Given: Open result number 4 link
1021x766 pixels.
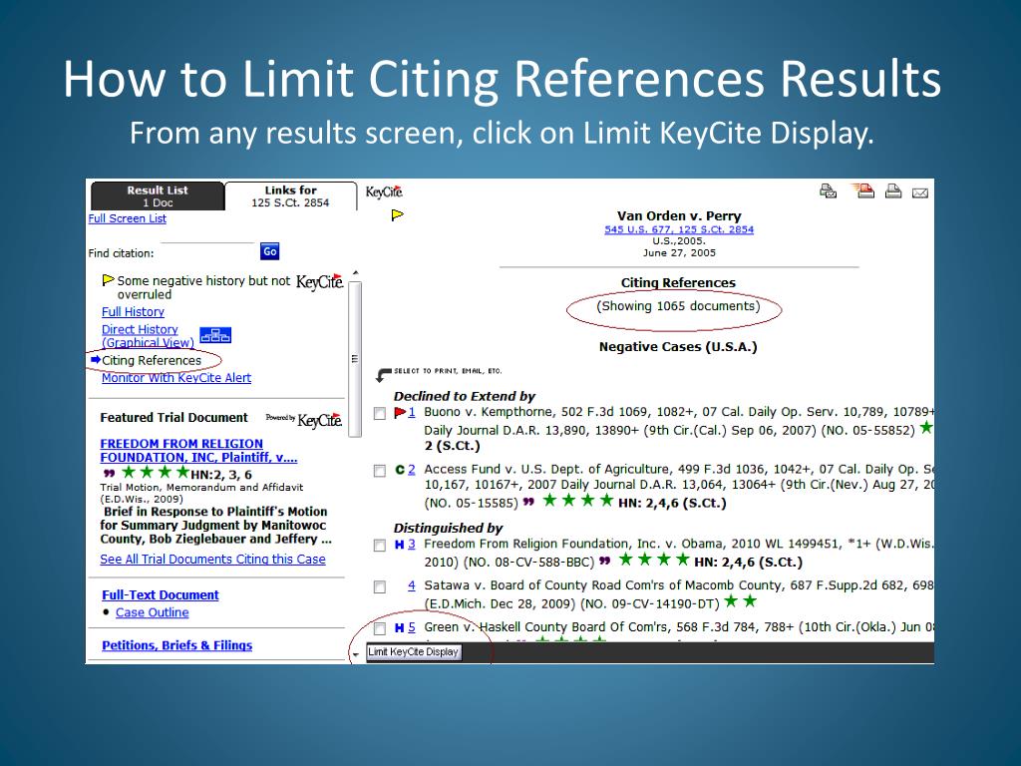Looking at the screenshot, I should click(412, 585).
